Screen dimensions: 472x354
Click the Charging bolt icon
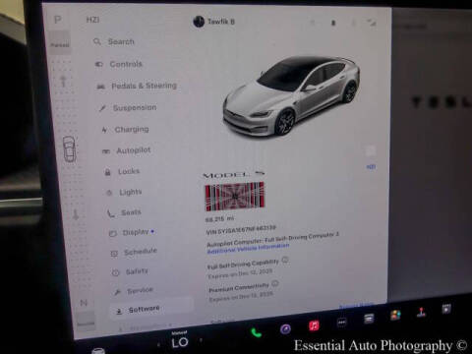(x=104, y=130)
